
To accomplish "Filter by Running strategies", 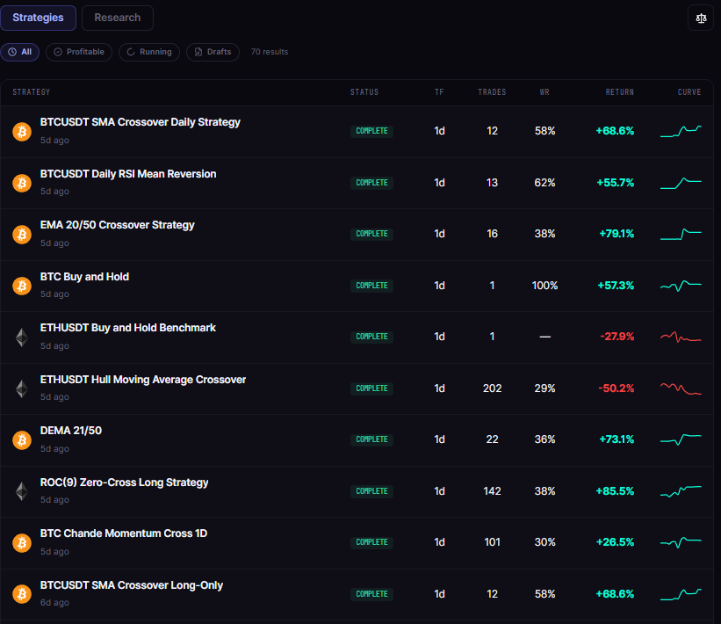I will pyautogui.click(x=149, y=52).
